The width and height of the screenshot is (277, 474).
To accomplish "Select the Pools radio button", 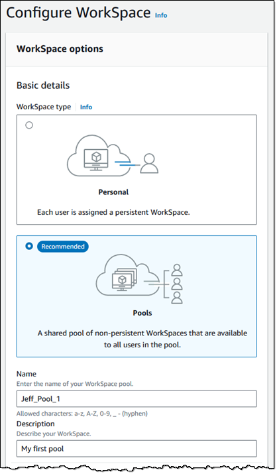I will (29, 247).
